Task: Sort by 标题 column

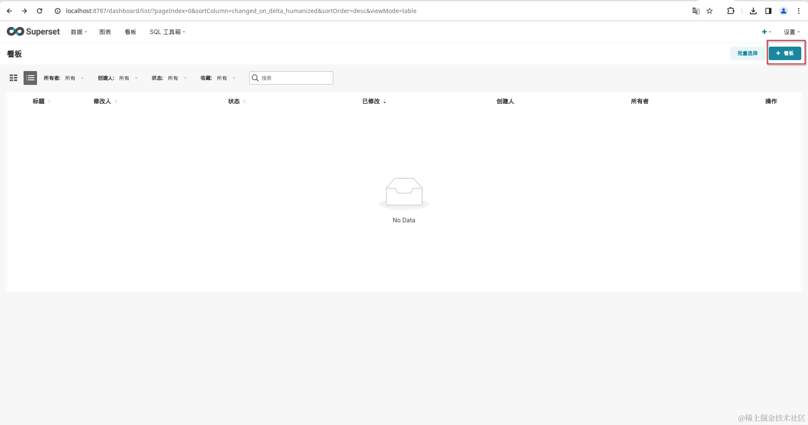Action: point(42,101)
